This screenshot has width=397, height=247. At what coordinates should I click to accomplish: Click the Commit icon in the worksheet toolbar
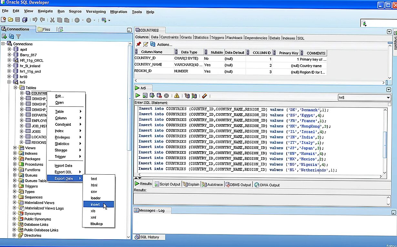152,96
